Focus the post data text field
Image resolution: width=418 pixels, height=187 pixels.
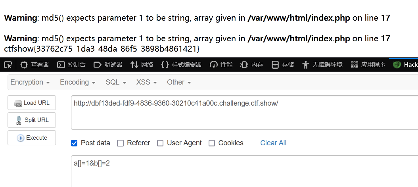244,171
